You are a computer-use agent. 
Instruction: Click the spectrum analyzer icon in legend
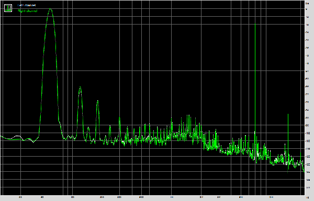[8, 8]
